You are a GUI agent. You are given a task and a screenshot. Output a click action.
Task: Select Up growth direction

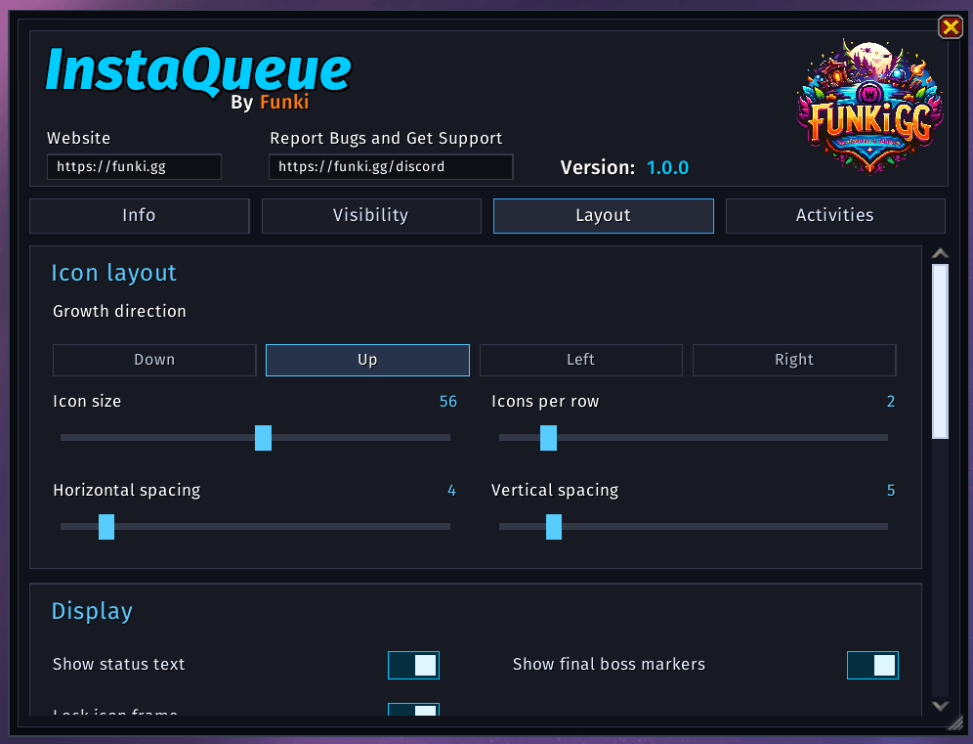point(367,360)
